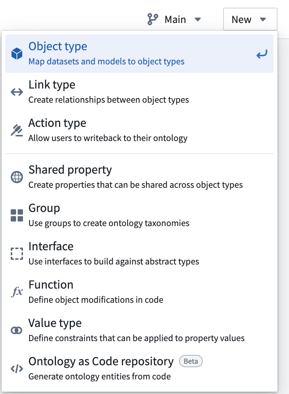Select the Link type menu entry
Viewport: 289px width, 394px height.
coord(140,92)
